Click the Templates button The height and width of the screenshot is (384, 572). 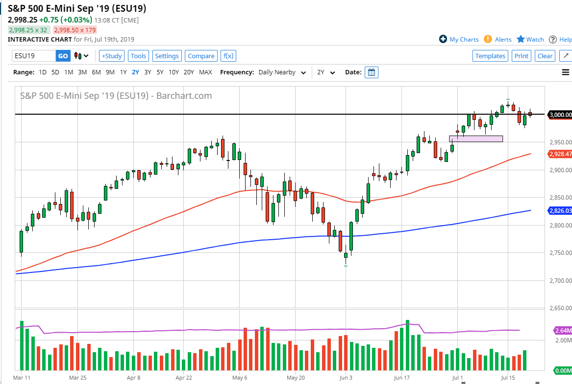click(490, 56)
